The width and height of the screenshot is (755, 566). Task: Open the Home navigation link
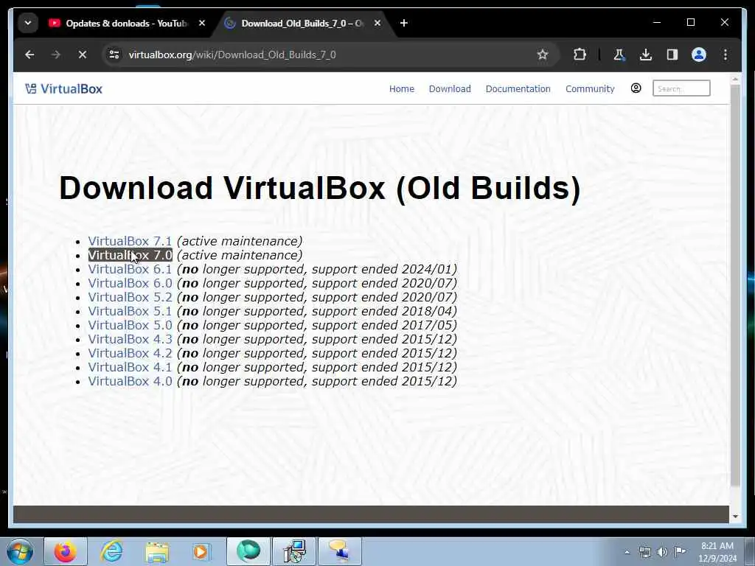tap(402, 89)
